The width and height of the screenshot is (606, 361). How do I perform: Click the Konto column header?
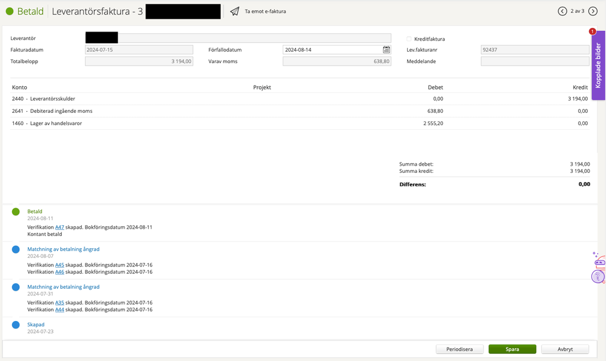pyautogui.click(x=19, y=87)
